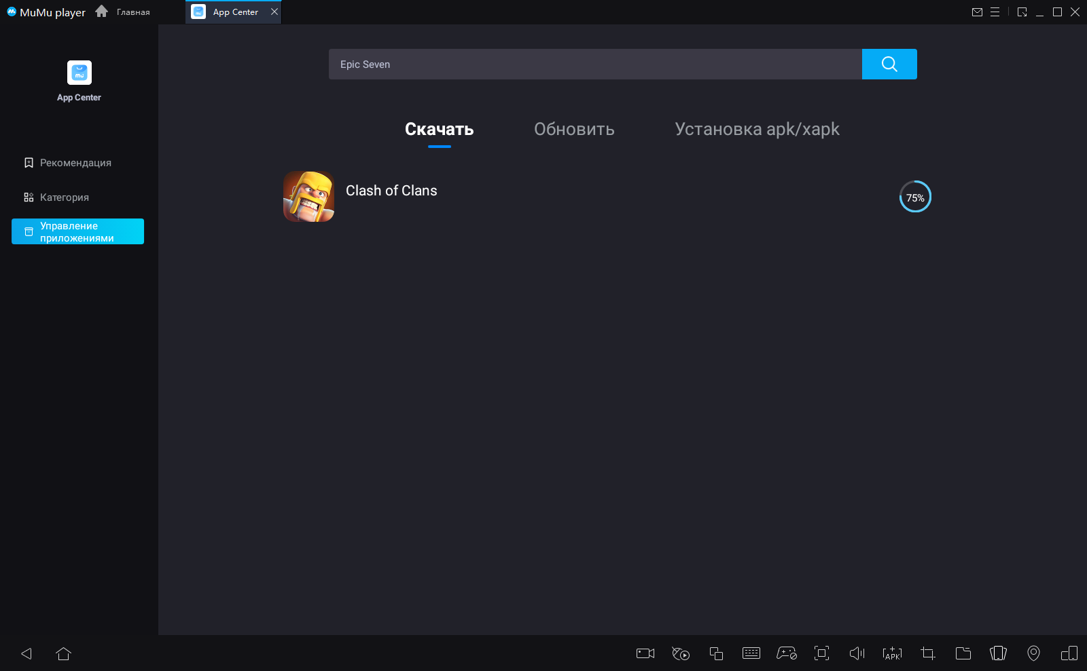This screenshot has height=671, width=1087.
Task: Go to the Главная home tab
Action: pos(123,12)
